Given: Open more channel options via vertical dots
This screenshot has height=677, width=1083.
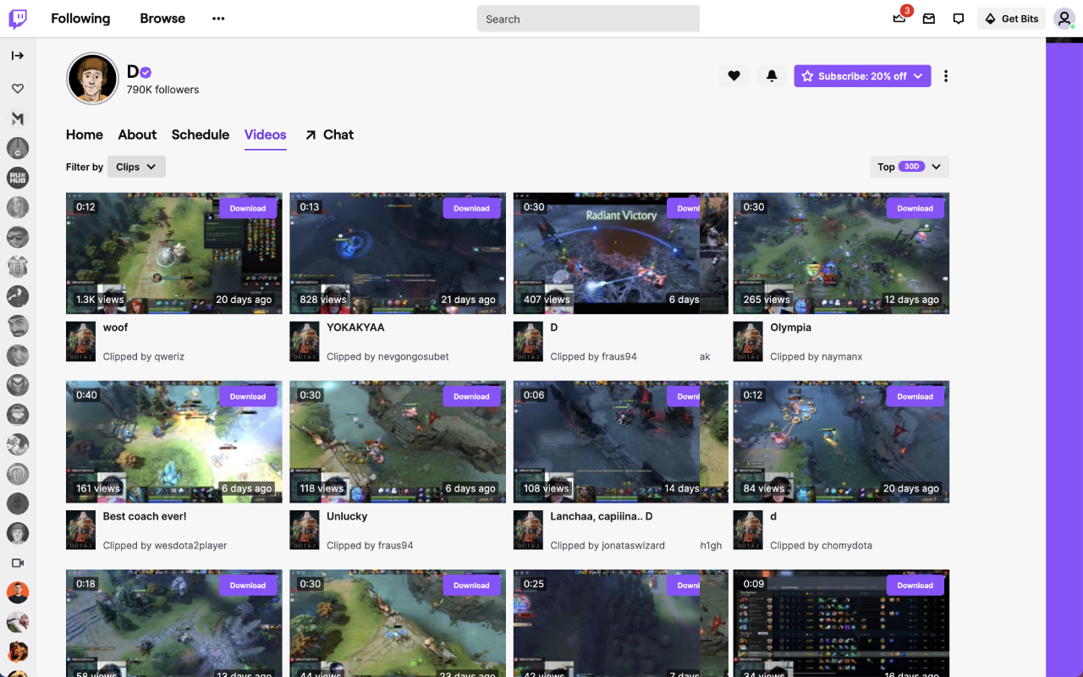Looking at the screenshot, I should [945, 75].
